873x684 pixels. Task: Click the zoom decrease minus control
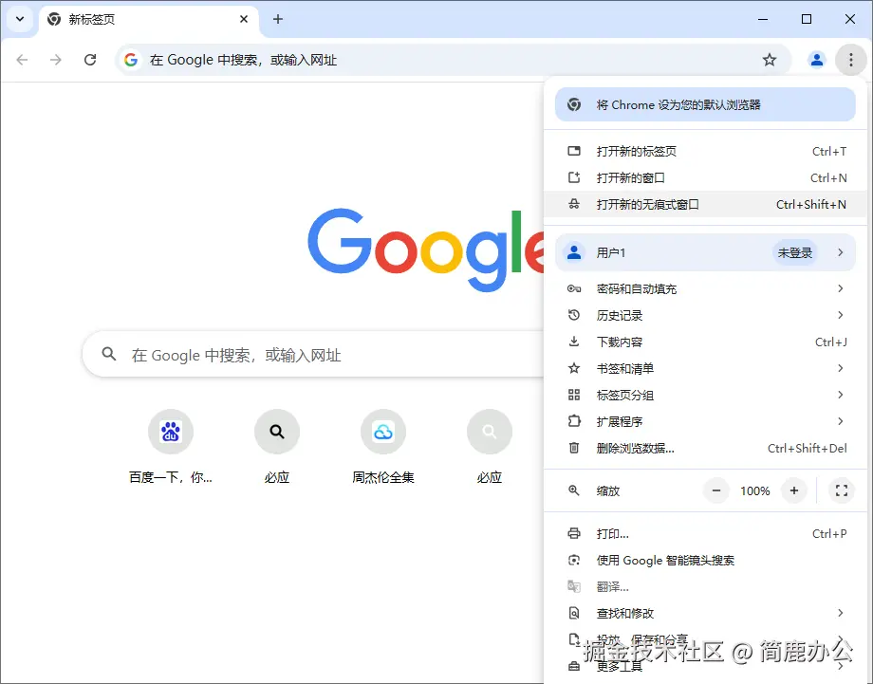718,490
